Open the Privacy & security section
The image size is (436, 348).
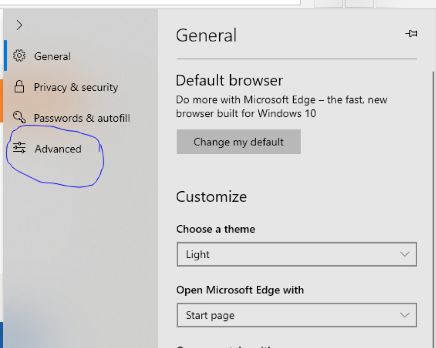point(76,88)
